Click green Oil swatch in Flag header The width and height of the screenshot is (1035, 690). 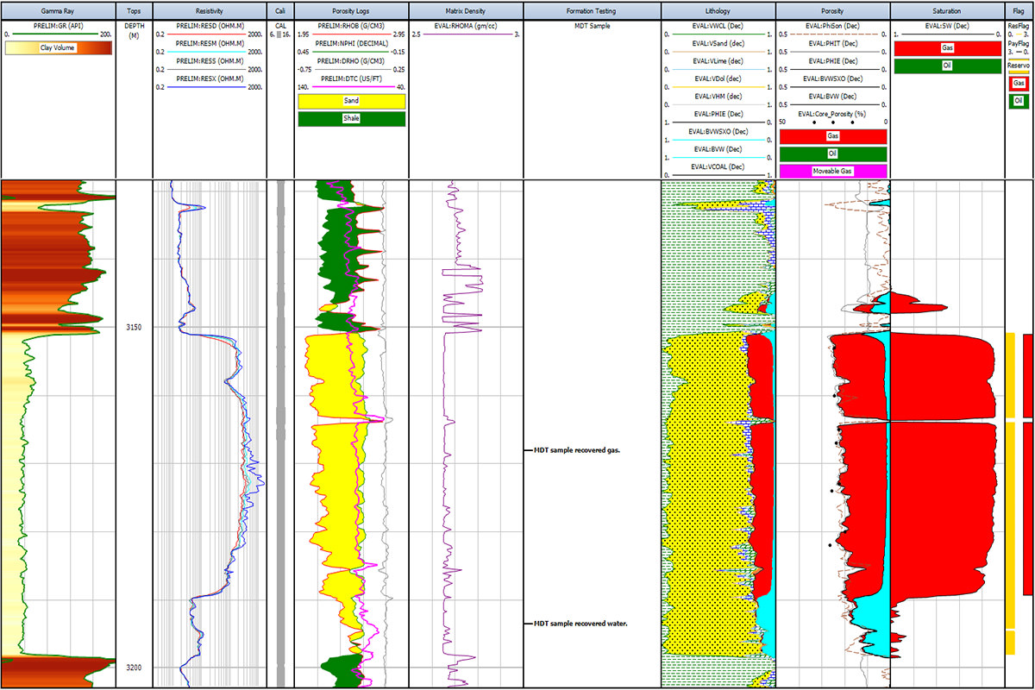[x=1019, y=101]
